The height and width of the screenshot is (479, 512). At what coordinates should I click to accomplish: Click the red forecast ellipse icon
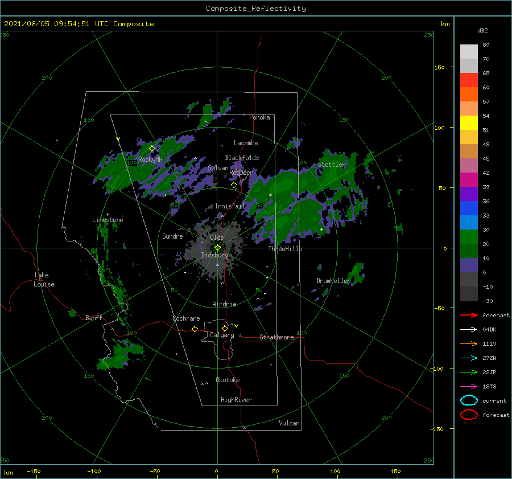[x=469, y=415]
